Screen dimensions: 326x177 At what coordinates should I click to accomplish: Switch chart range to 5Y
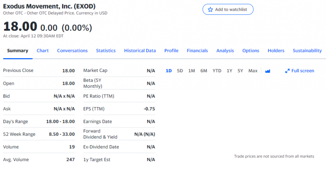(240, 71)
